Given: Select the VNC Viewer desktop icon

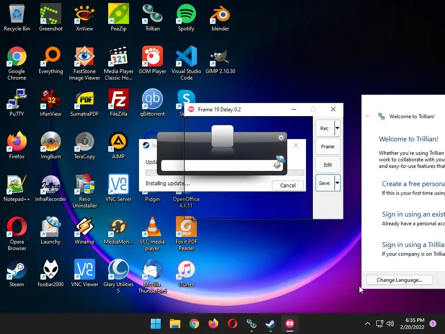Looking at the screenshot, I should click(x=84, y=273).
